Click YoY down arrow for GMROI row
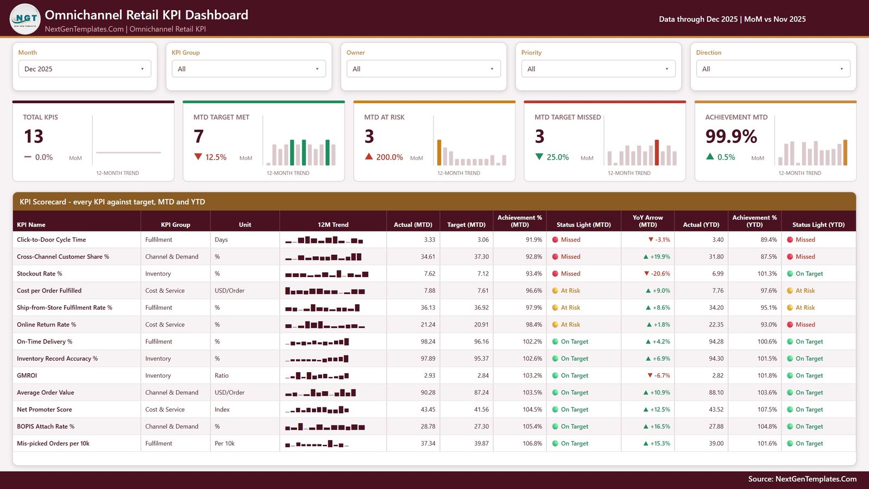 pos(650,375)
